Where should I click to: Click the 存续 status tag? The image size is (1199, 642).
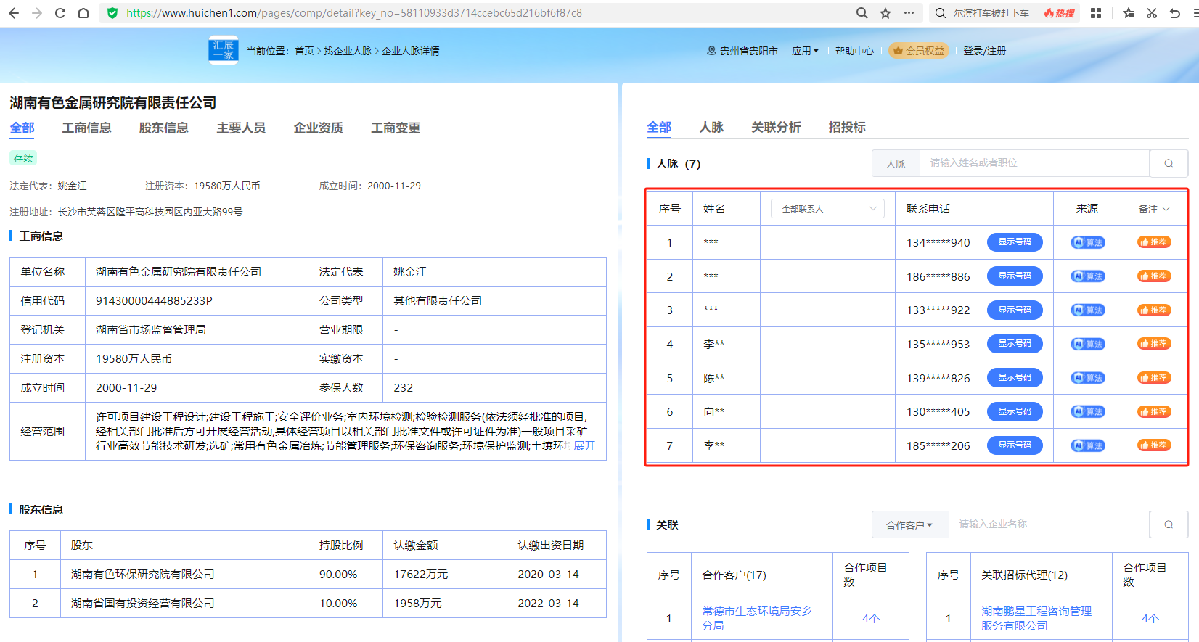(x=23, y=158)
